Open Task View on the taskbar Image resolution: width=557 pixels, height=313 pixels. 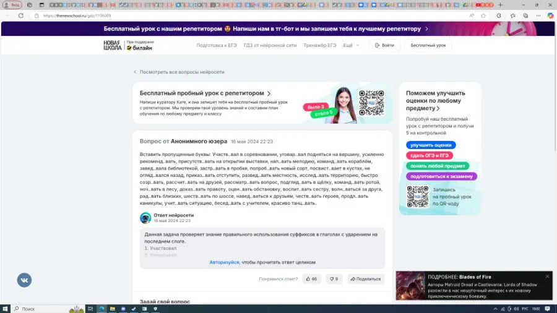coord(90,309)
